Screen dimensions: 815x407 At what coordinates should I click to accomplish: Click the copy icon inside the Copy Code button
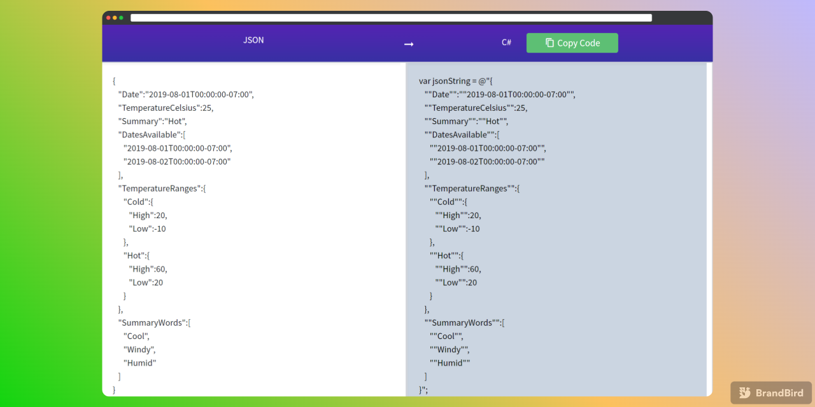549,43
